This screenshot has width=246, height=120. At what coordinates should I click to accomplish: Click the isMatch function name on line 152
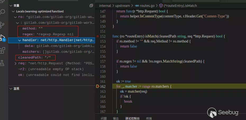pyautogui.click(x=151, y=36)
